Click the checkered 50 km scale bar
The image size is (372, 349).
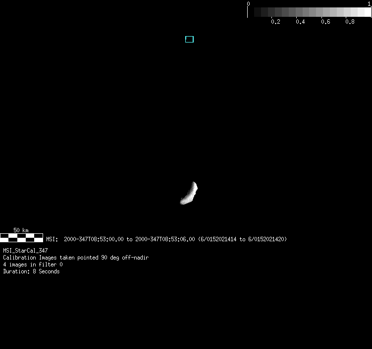click(x=21, y=238)
